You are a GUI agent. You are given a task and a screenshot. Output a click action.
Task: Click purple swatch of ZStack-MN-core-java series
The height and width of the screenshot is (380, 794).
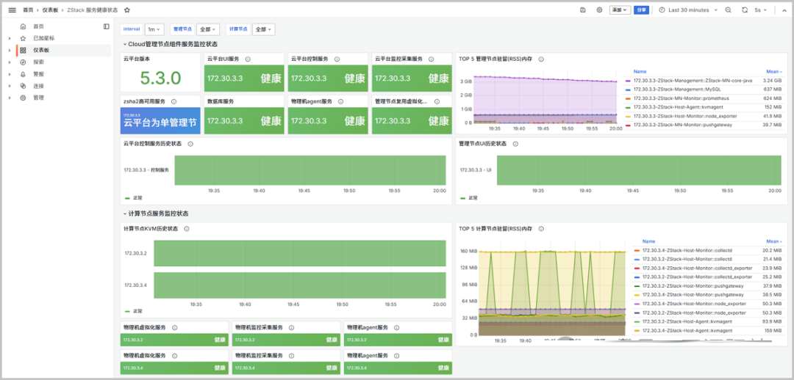click(627, 81)
